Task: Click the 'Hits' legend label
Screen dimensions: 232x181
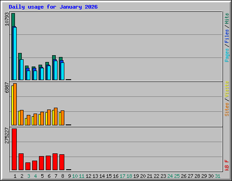Action: tap(227, 19)
